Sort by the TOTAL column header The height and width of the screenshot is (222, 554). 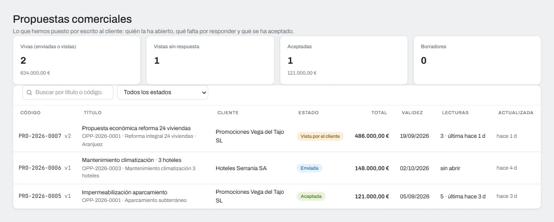click(379, 113)
